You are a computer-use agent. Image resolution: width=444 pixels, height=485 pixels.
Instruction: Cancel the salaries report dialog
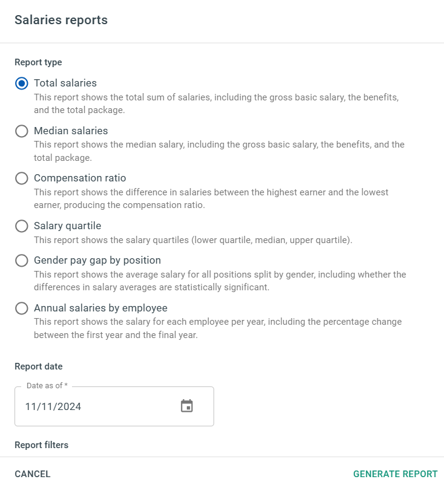coord(33,474)
